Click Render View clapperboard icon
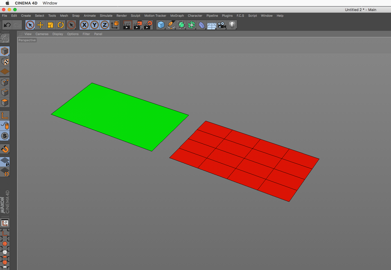Viewport: 391px width, 270px height. click(128, 25)
